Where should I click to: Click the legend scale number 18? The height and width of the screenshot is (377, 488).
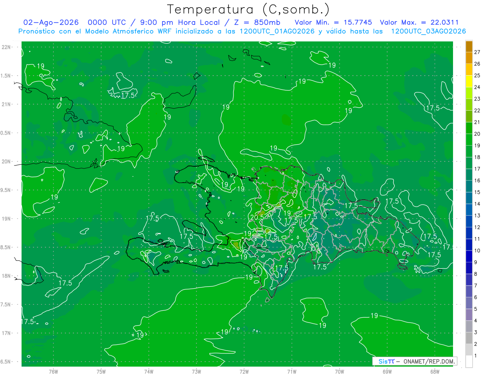click(x=477, y=157)
